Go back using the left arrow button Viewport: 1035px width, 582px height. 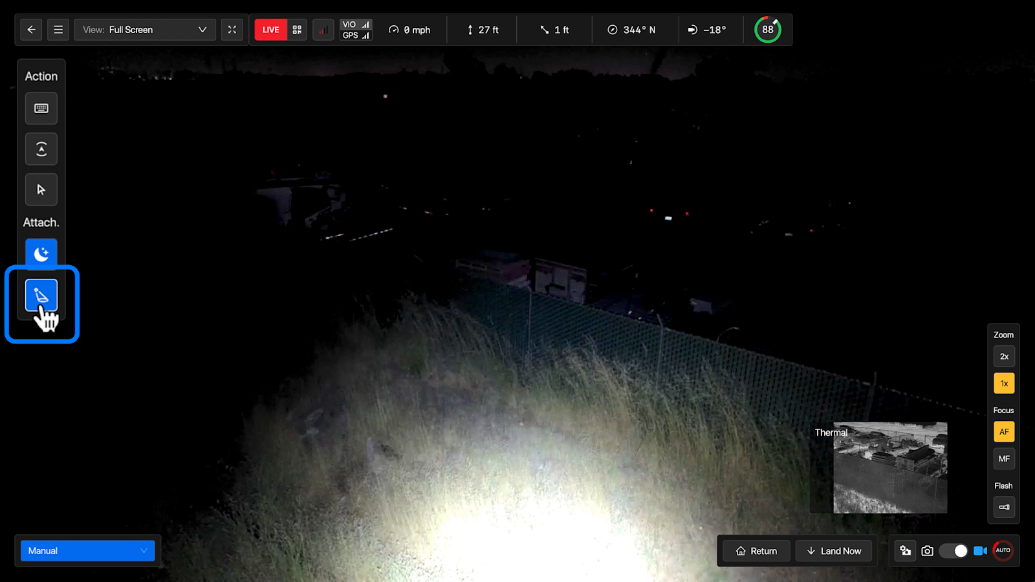(31, 30)
